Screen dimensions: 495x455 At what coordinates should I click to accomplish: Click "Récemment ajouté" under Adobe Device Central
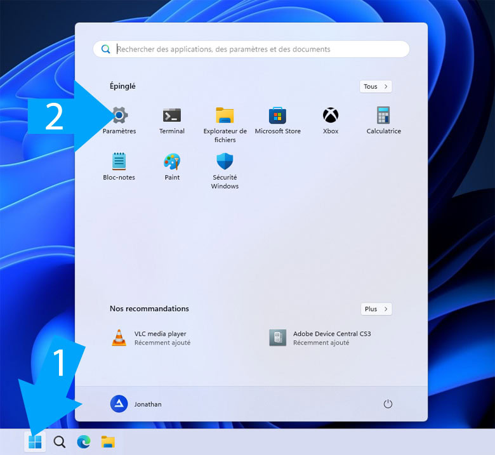(321, 343)
